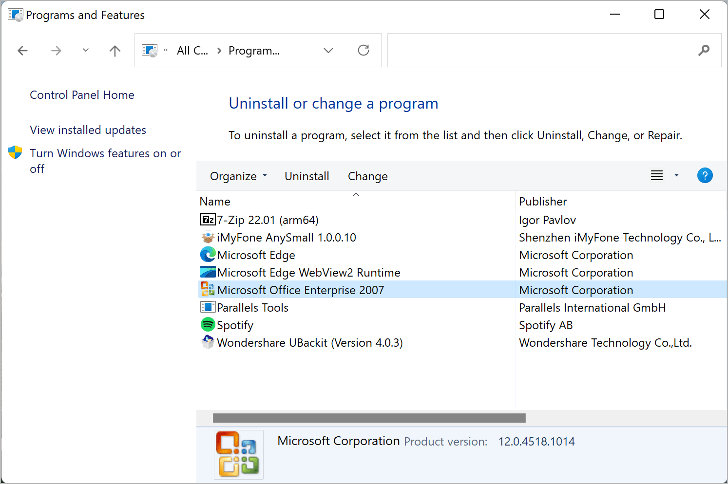This screenshot has width=728, height=484.
Task: Click the iMyFone AnySmall box icon
Action: click(x=208, y=238)
